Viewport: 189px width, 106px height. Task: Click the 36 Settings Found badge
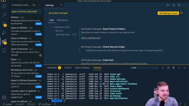point(168,13)
